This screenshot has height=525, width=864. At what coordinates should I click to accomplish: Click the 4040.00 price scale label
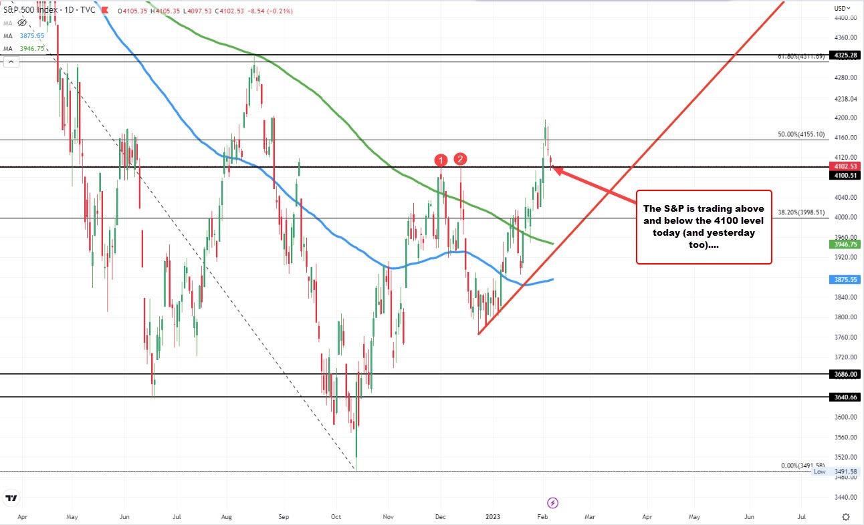(845, 198)
